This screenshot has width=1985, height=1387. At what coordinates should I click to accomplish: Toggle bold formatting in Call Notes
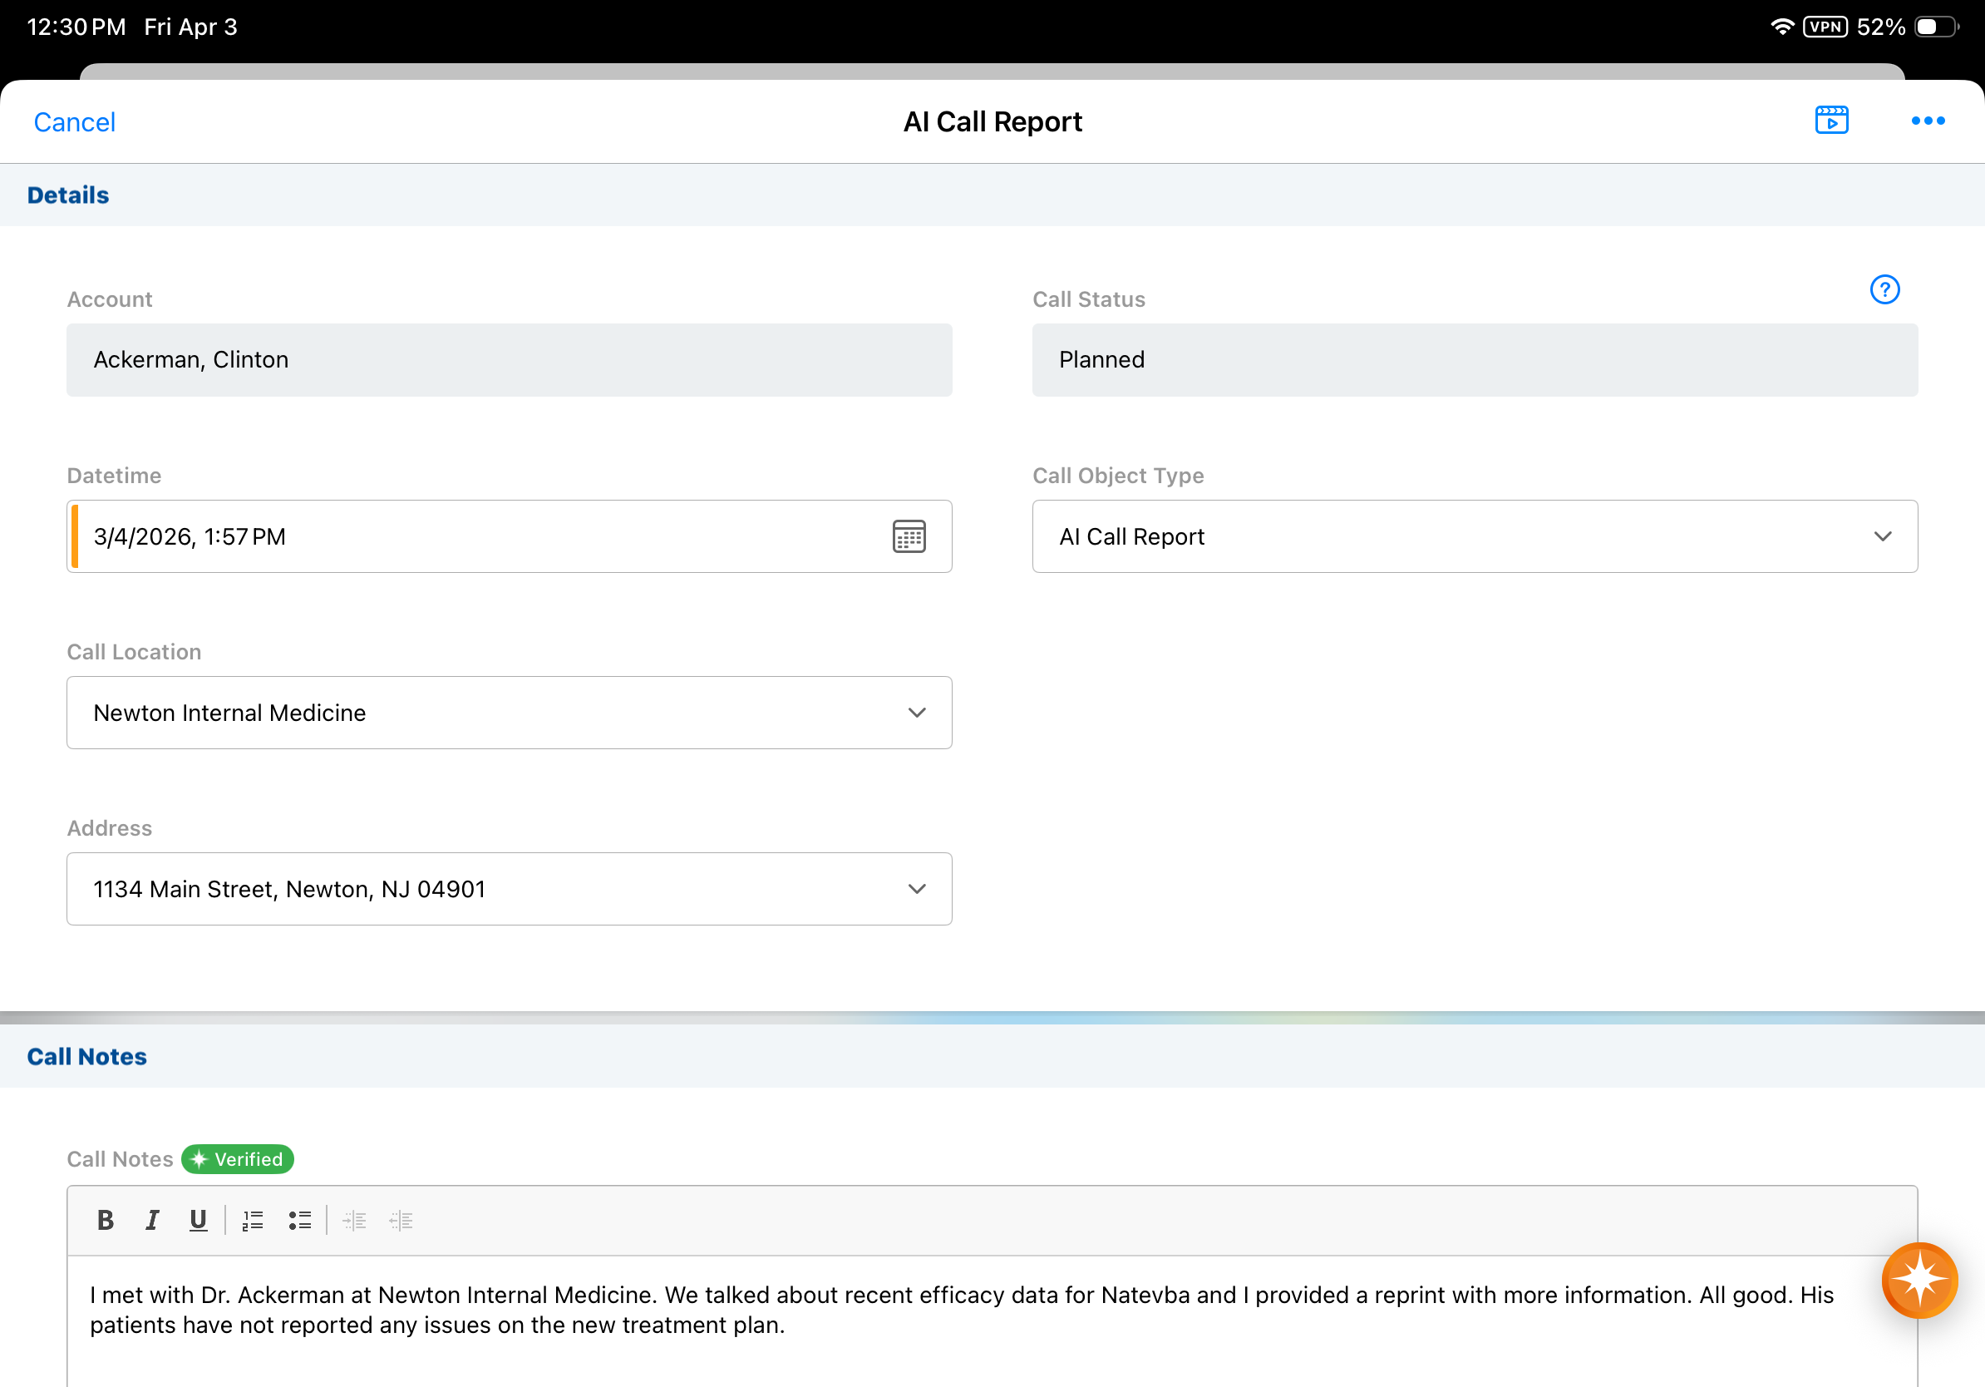click(x=106, y=1220)
